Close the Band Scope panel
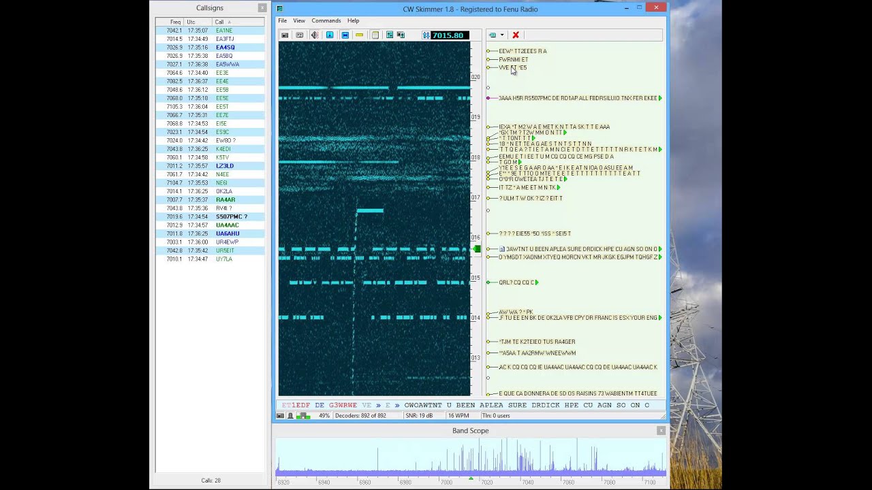 pos(661,431)
